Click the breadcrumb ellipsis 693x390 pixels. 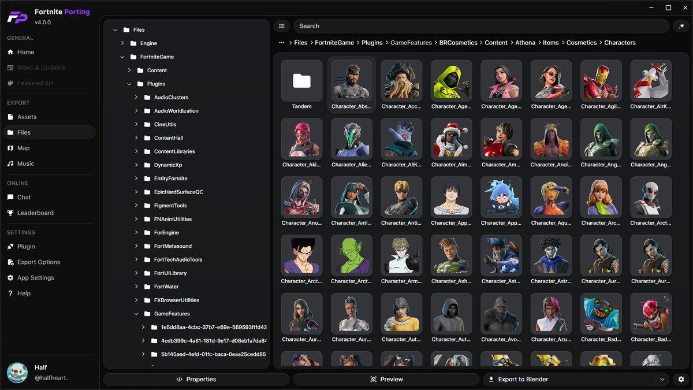pos(282,43)
